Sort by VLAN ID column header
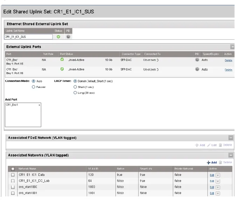The width and height of the screenshot is (235, 200). point(93,169)
